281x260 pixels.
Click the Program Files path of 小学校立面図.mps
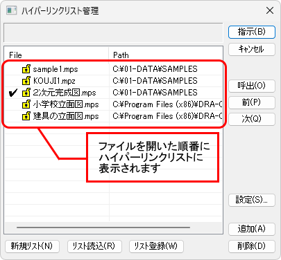tap(167, 104)
